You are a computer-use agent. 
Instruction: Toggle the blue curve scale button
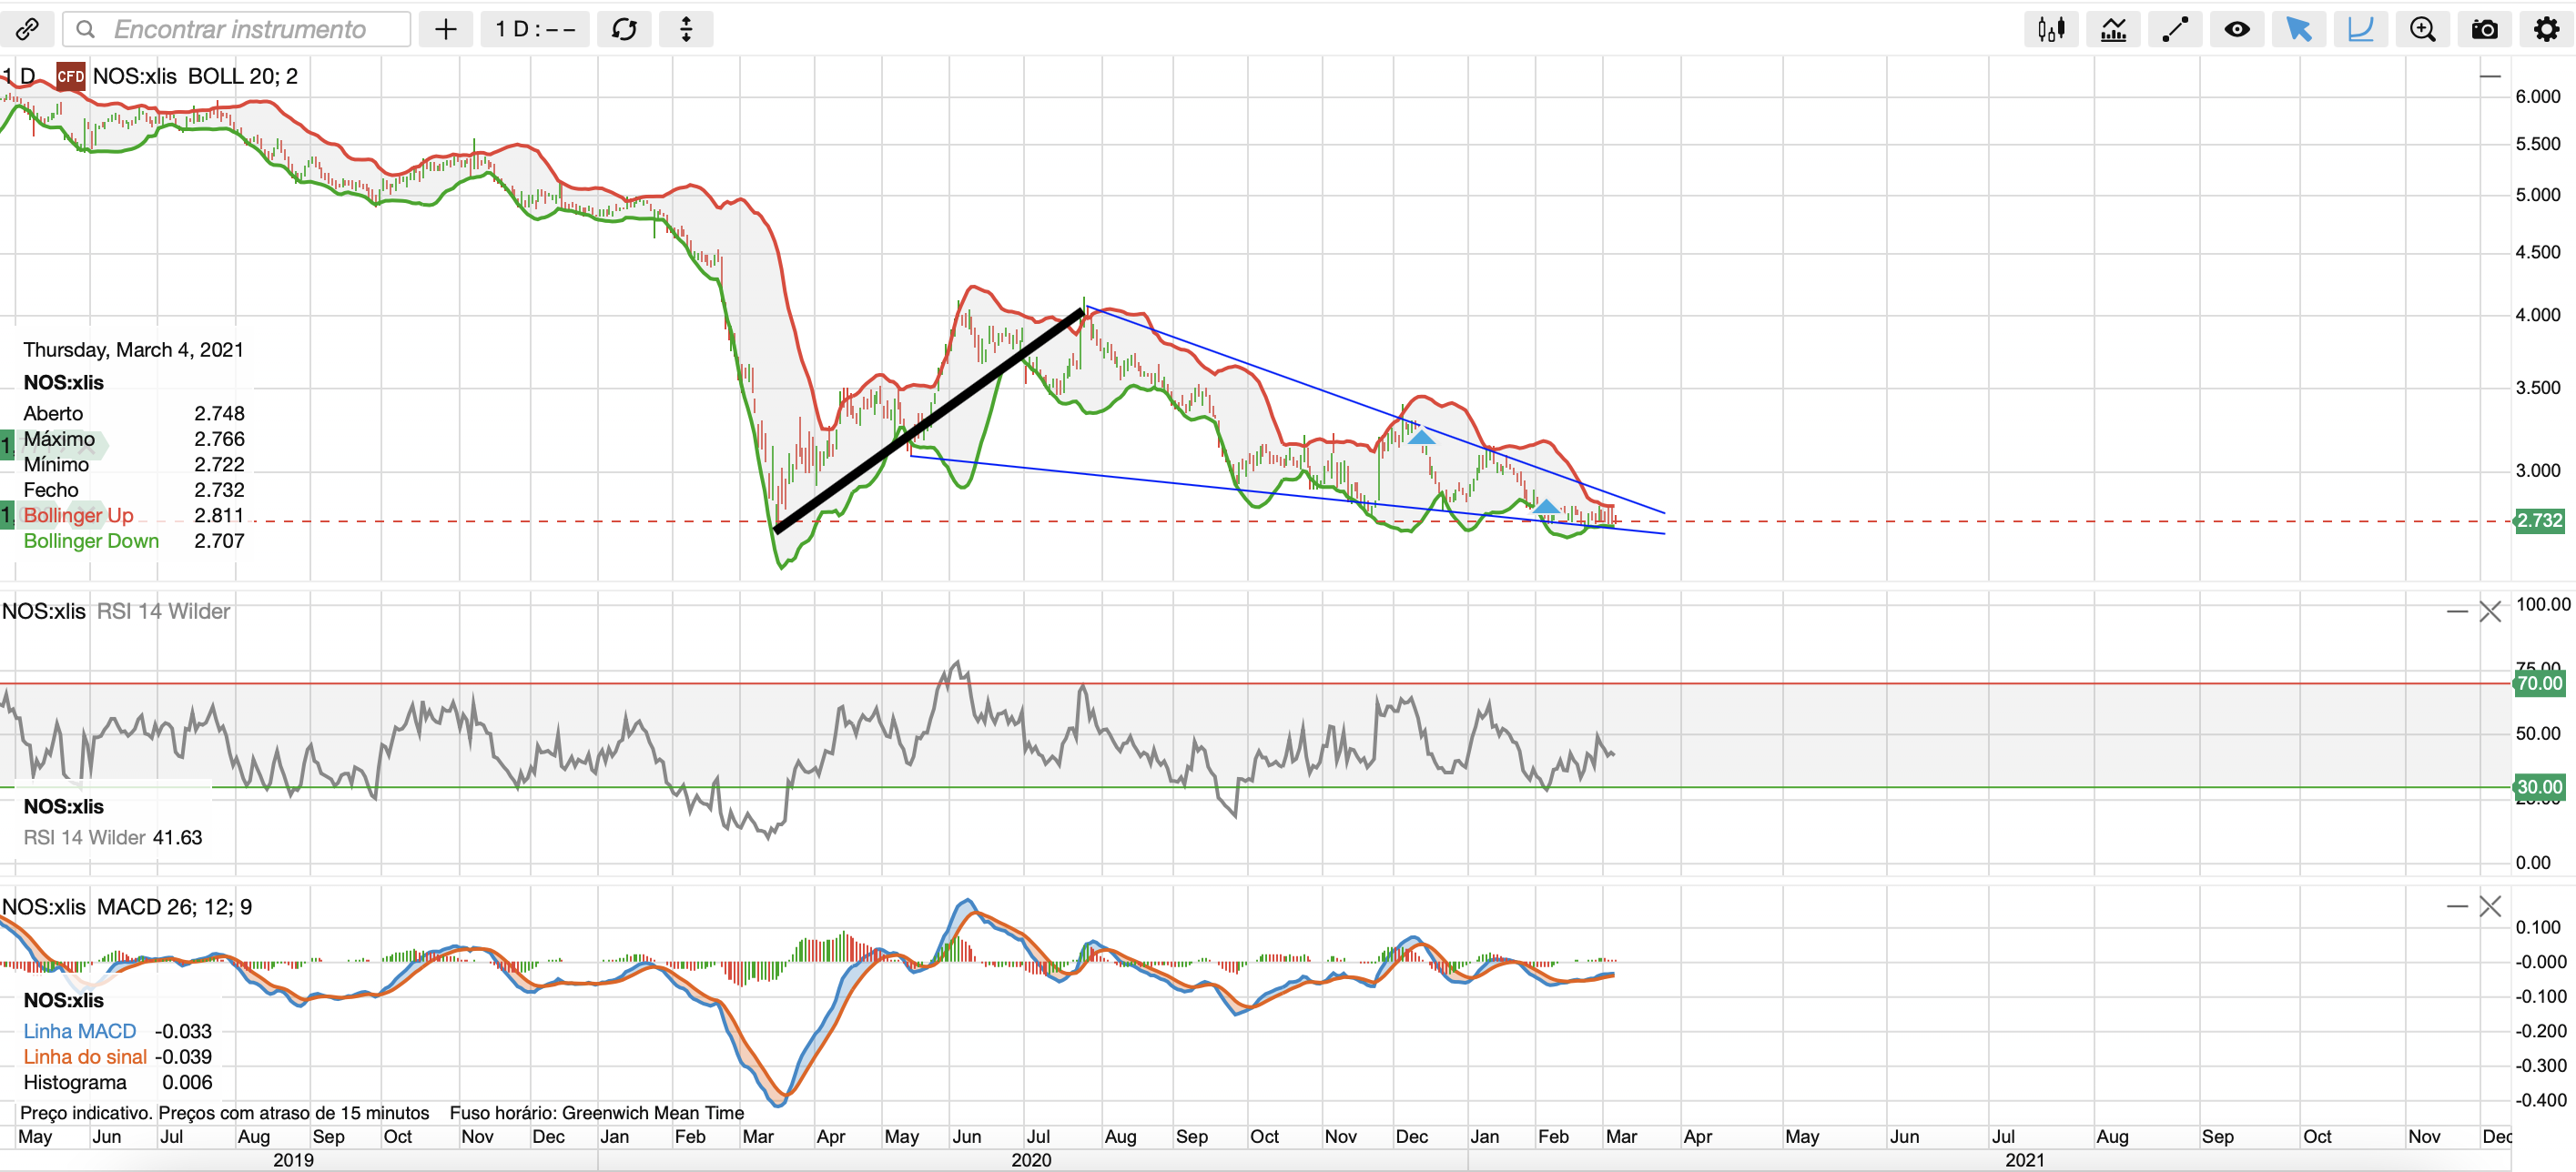point(2360,29)
